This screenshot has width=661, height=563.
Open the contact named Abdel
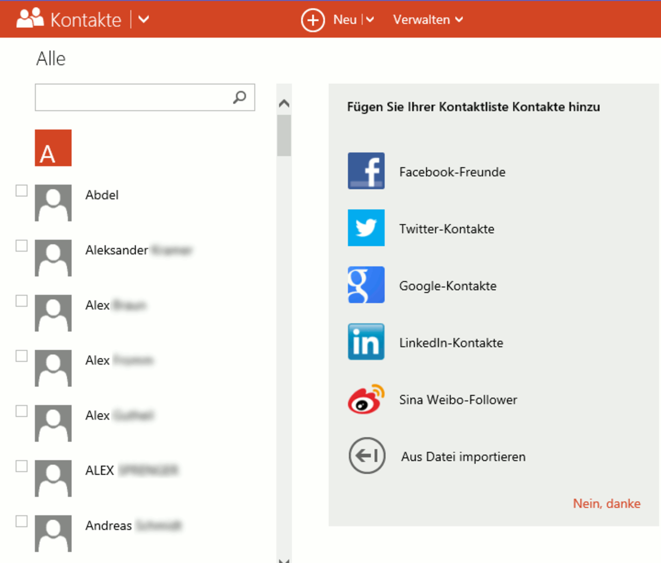(x=102, y=195)
